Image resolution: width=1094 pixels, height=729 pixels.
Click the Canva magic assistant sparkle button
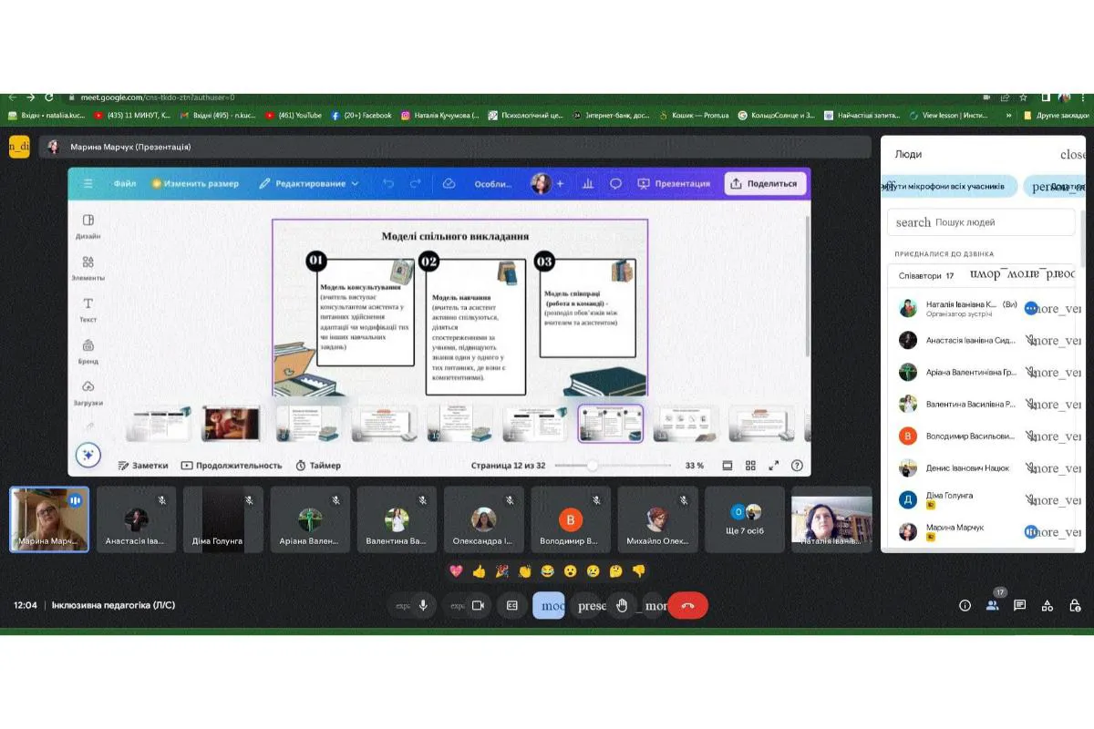click(88, 456)
